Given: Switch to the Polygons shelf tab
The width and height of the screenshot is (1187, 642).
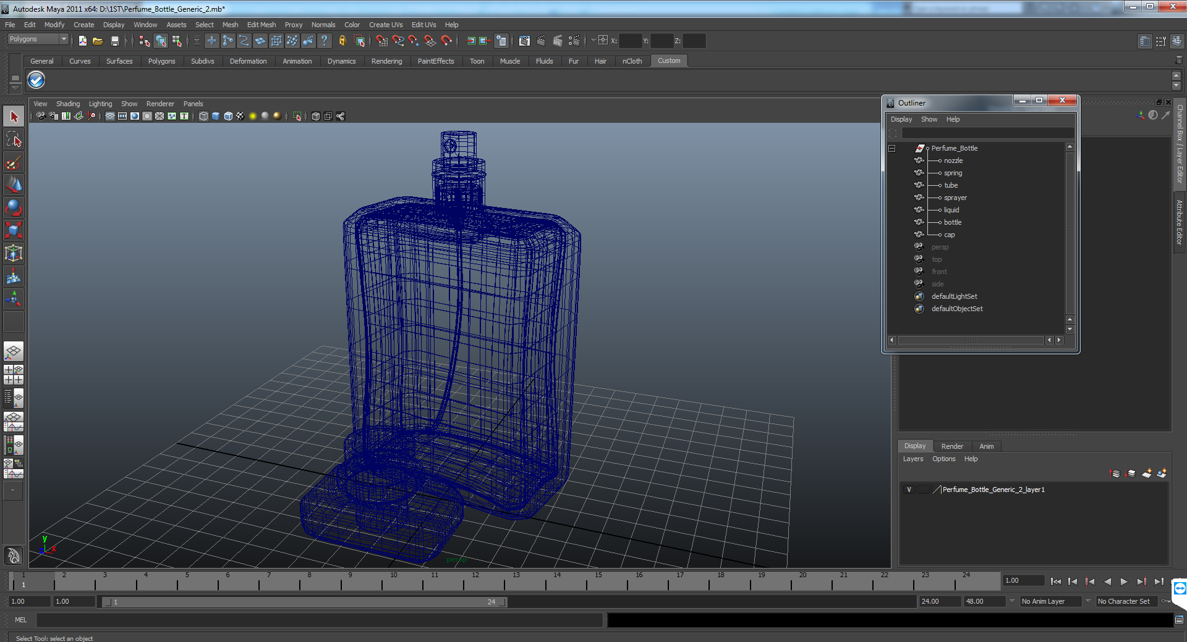Looking at the screenshot, I should coord(161,61).
